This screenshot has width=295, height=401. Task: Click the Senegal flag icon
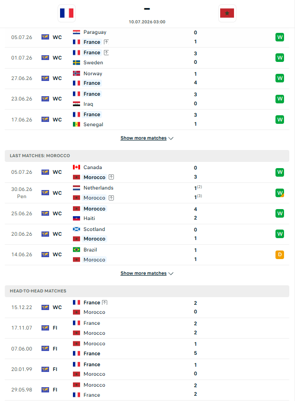pos(77,125)
